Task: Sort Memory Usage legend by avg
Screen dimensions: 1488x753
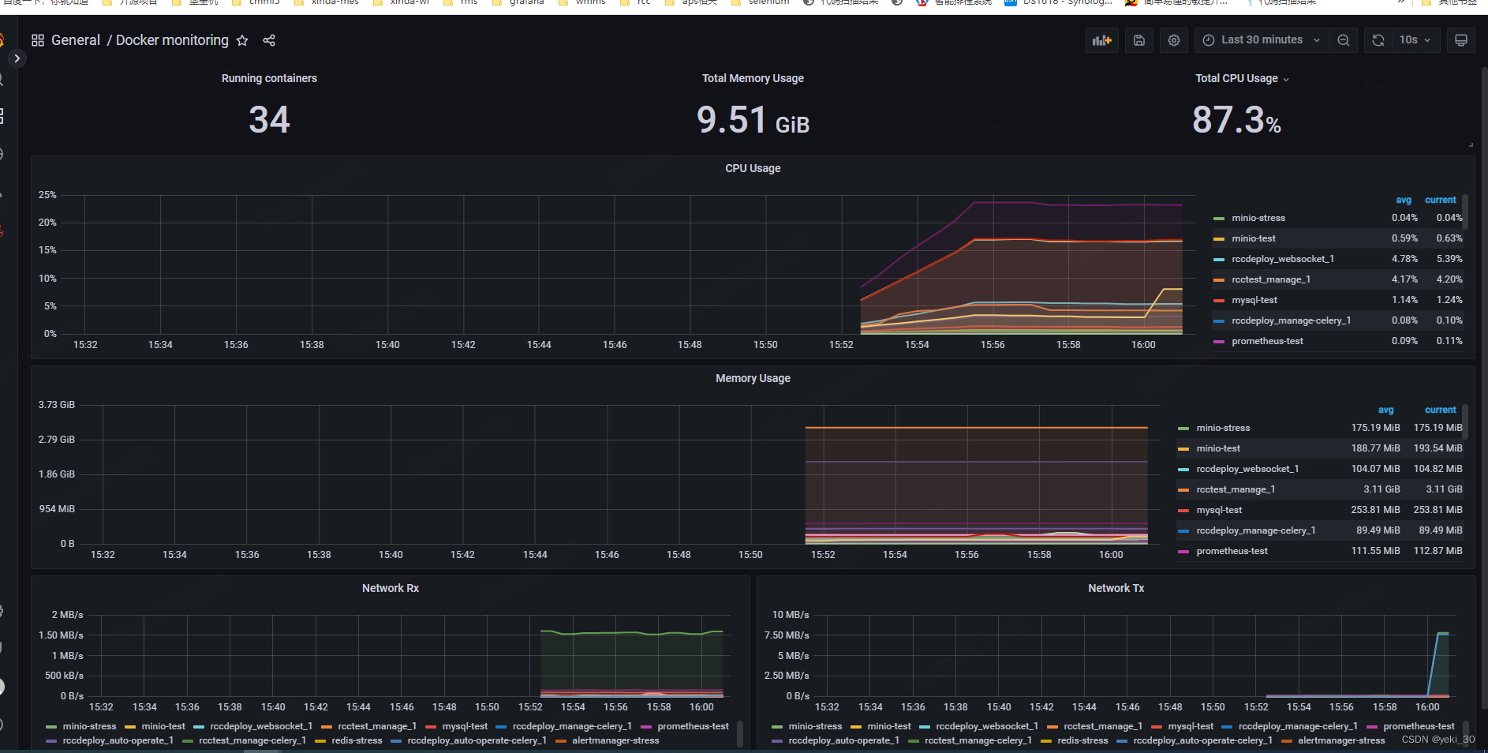Action: coord(1385,410)
